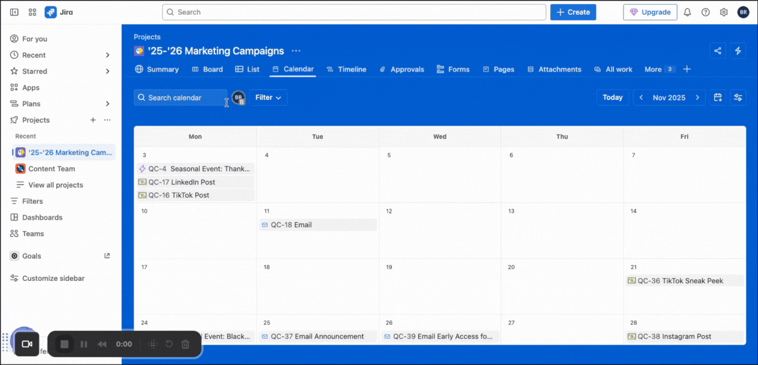Share the Marketing Campaigns project
Viewport: 758px width, 365px height.
pyautogui.click(x=717, y=51)
